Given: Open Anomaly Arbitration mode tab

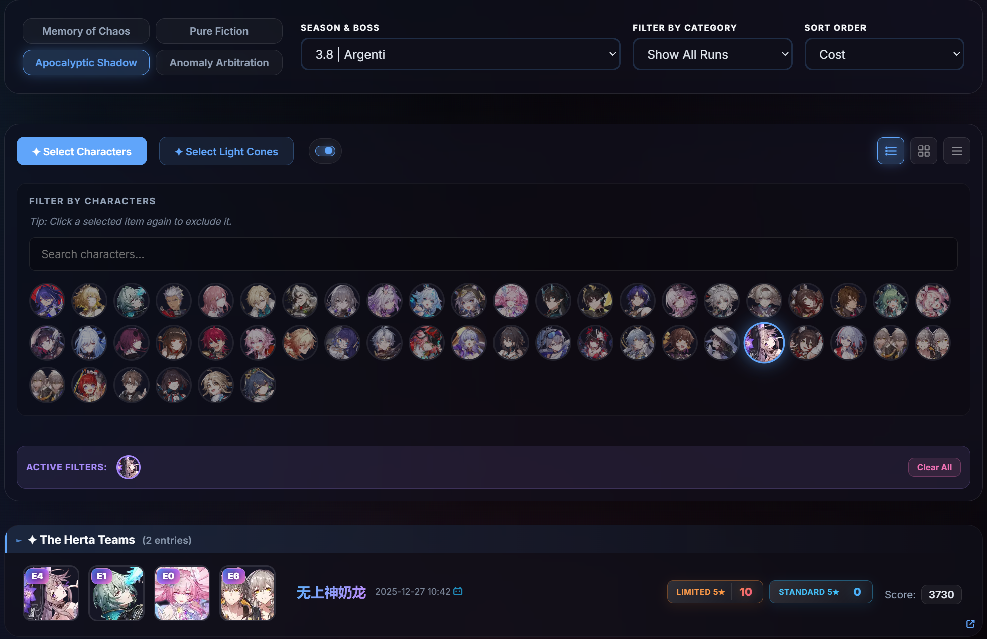Looking at the screenshot, I should pos(219,63).
